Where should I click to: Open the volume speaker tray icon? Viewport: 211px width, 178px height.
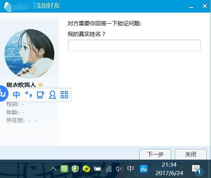click(x=119, y=169)
